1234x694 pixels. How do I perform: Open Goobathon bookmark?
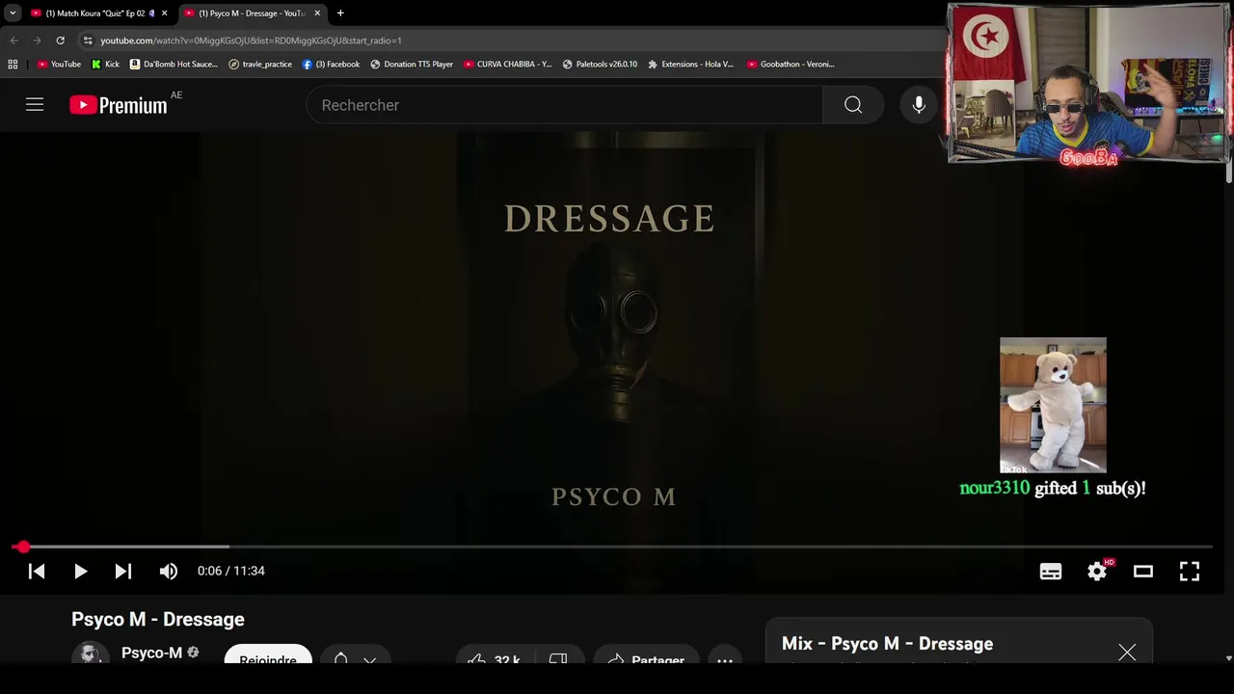click(791, 65)
